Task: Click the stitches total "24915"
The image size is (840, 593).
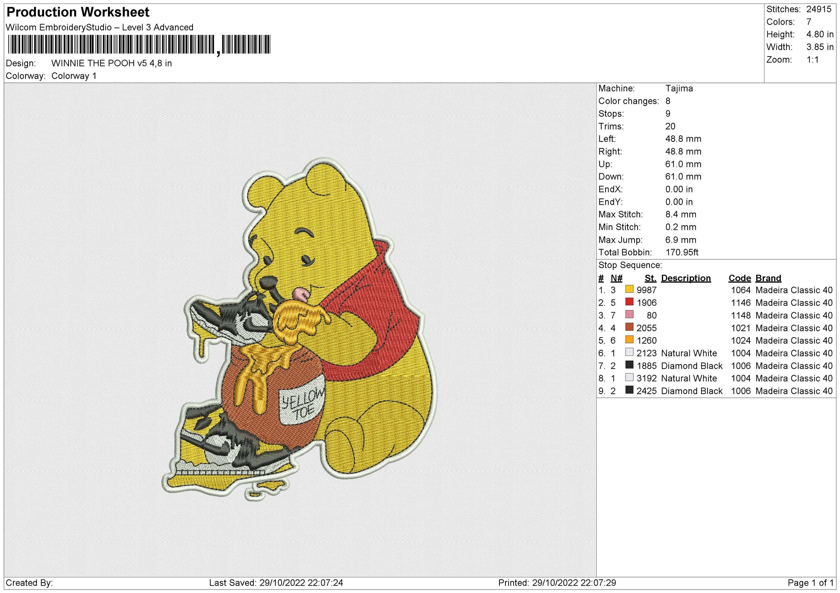Action: [819, 9]
